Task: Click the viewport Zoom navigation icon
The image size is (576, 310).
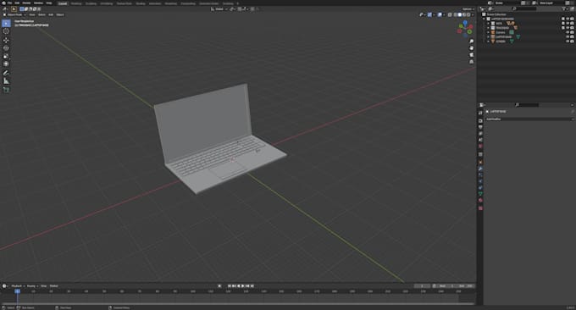Action: pyautogui.click(x=471, y=42)
